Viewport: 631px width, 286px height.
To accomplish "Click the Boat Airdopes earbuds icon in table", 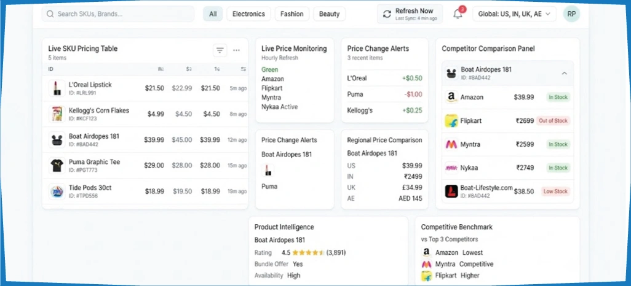I will 57,140.
